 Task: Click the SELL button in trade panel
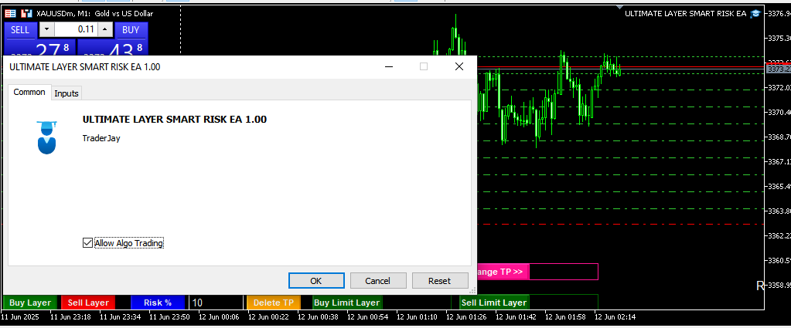20,30
